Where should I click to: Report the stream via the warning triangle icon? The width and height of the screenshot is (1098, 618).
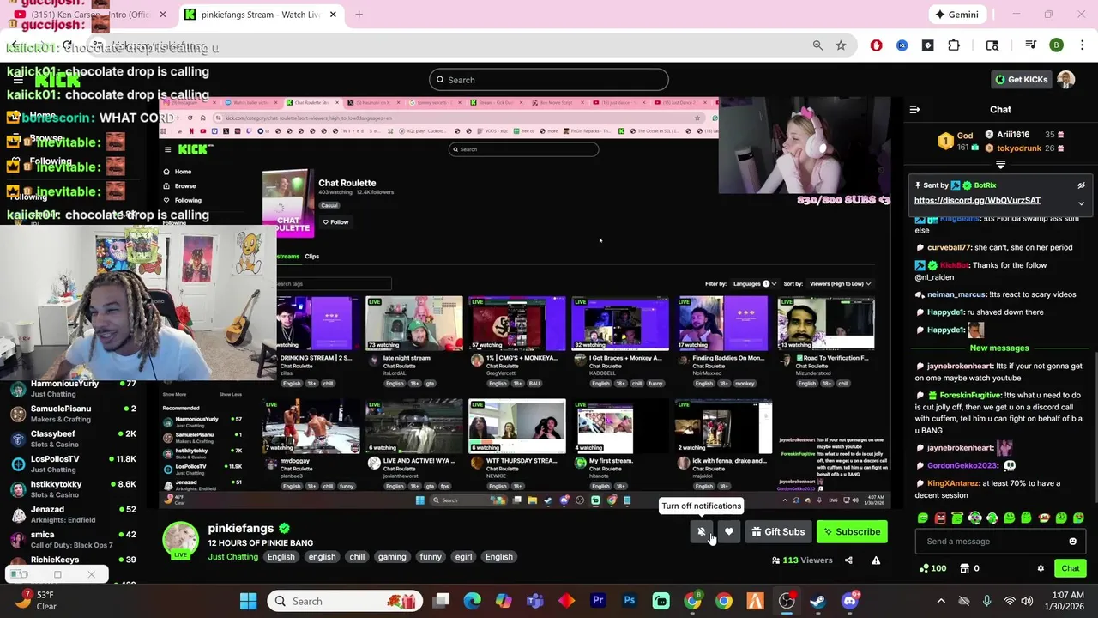click(x=876, y=560)
